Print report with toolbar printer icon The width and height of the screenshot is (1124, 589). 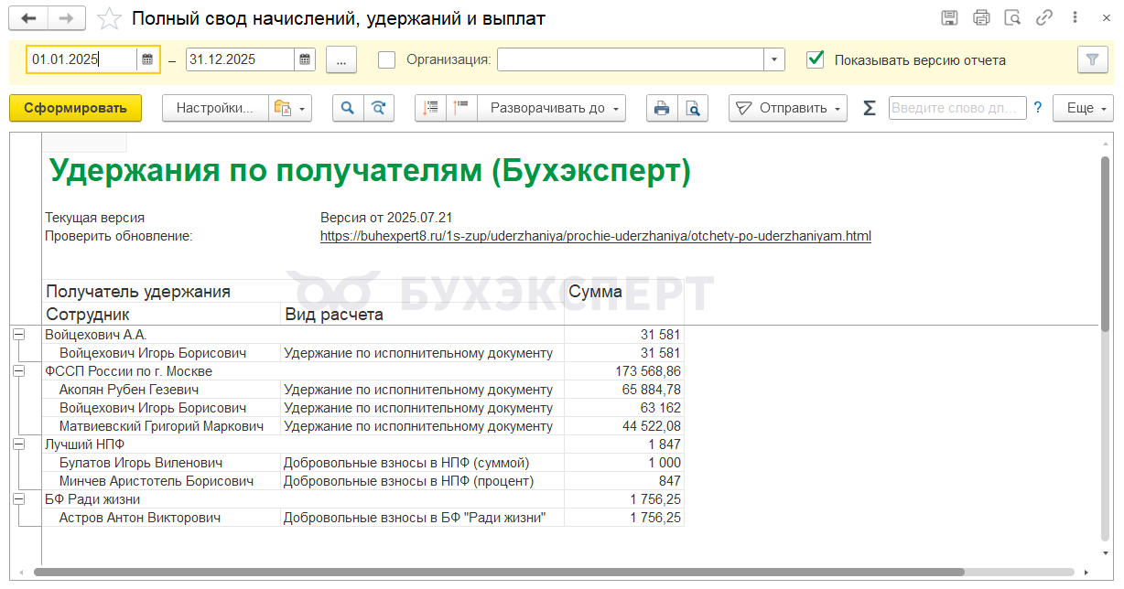(662, 108)
